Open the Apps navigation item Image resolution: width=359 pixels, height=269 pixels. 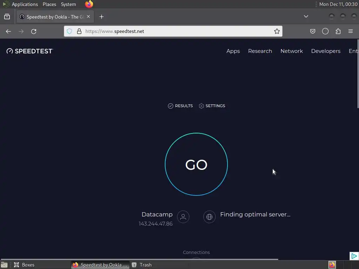[233, 51]
